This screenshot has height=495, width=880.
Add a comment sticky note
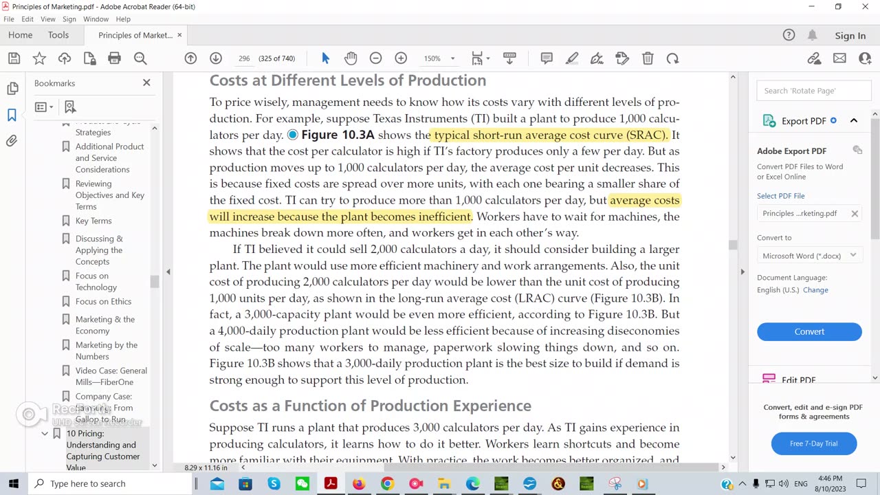pos(547,58)
